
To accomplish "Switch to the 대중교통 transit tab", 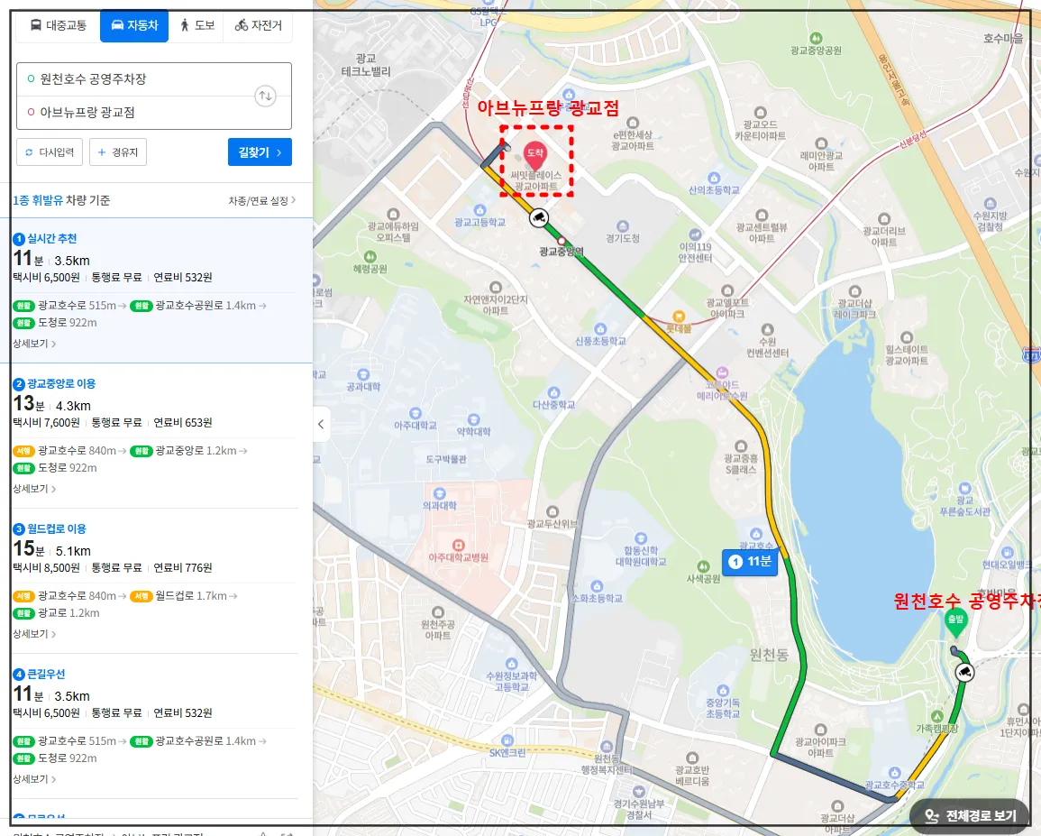I will point(57,26).
